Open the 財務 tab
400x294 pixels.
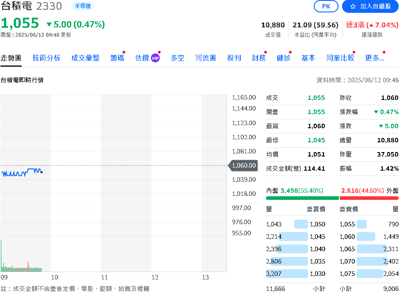click(259, 58)
